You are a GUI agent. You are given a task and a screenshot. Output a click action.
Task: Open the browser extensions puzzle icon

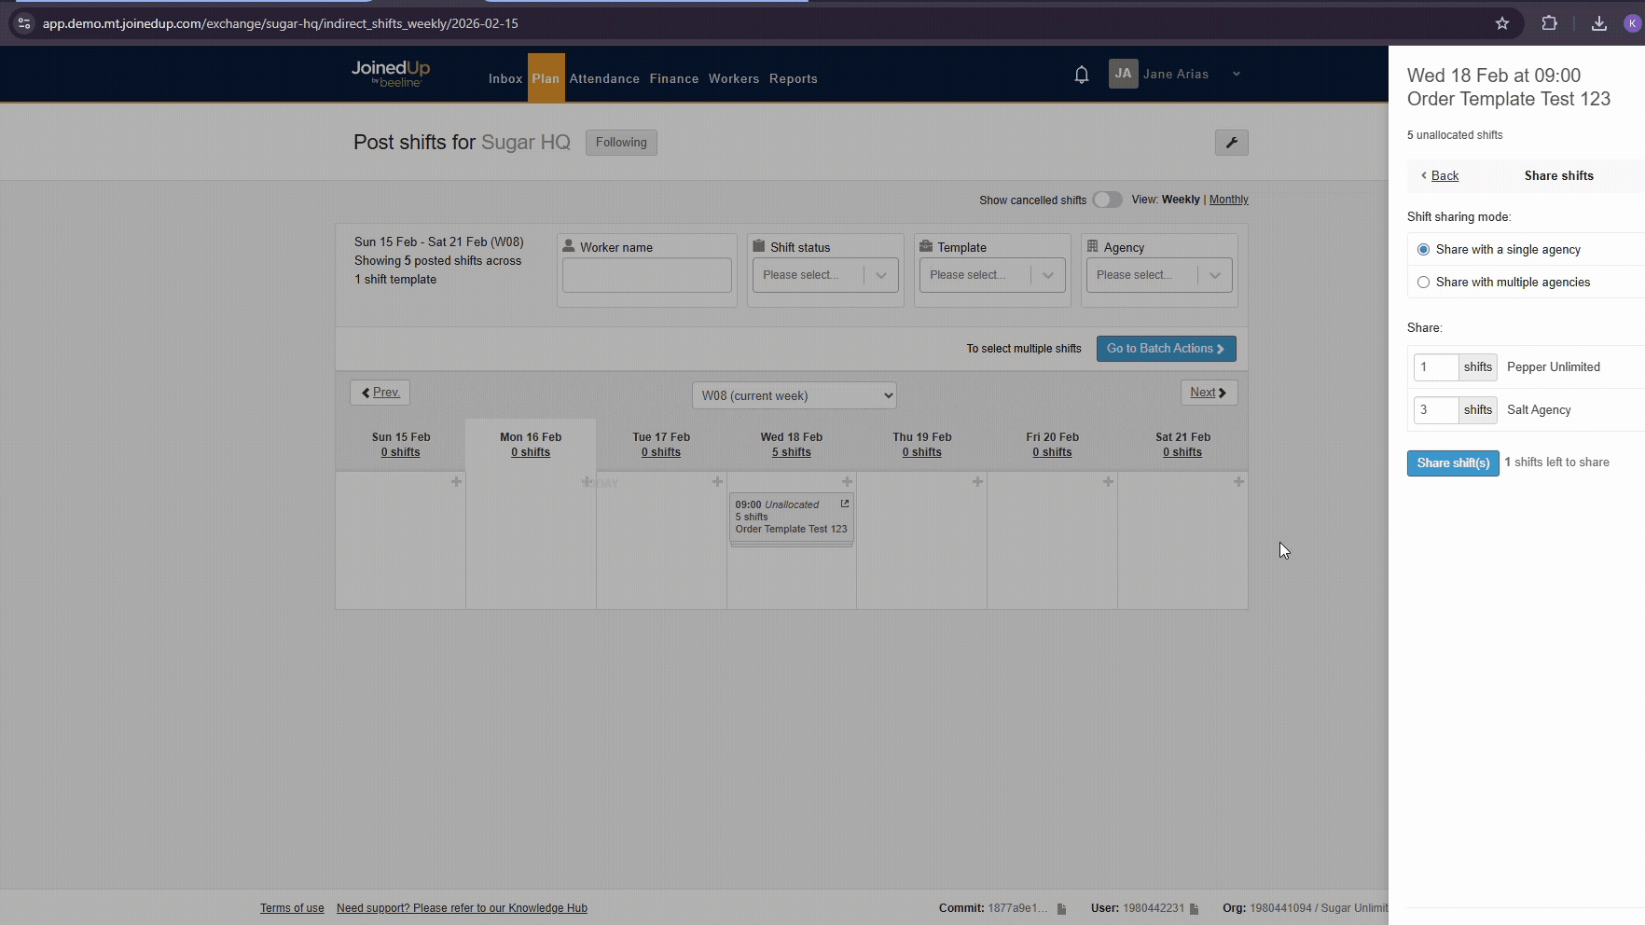pos(1549,23)
